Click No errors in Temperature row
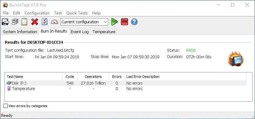The image size is (255, 119). 134,89
